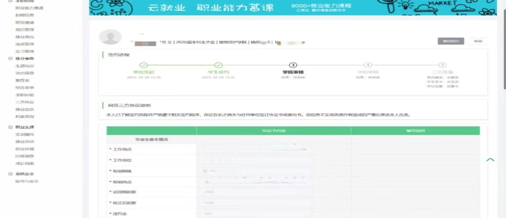Collapse the 职业生涯 sidebar section
The height and width of the screenshot is (218, 506).
(10, 127)
